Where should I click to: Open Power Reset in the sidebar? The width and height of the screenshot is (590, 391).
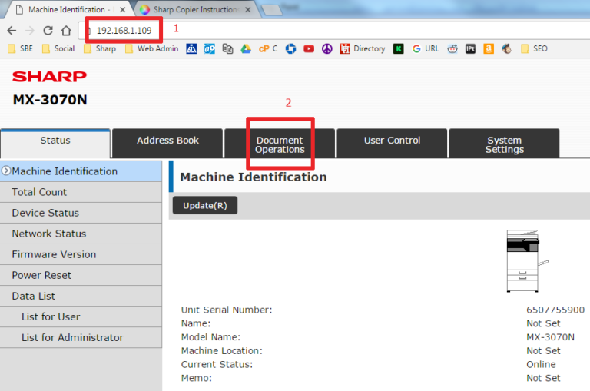81,275
